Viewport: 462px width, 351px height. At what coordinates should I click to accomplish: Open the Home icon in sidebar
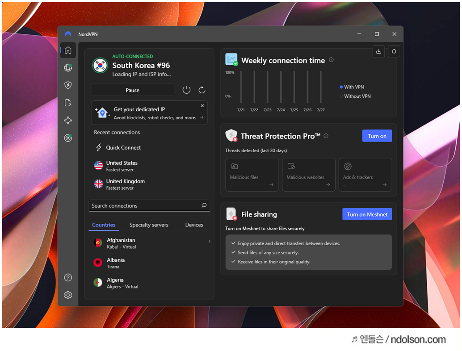pyautogui.click(x=68, y=50)
